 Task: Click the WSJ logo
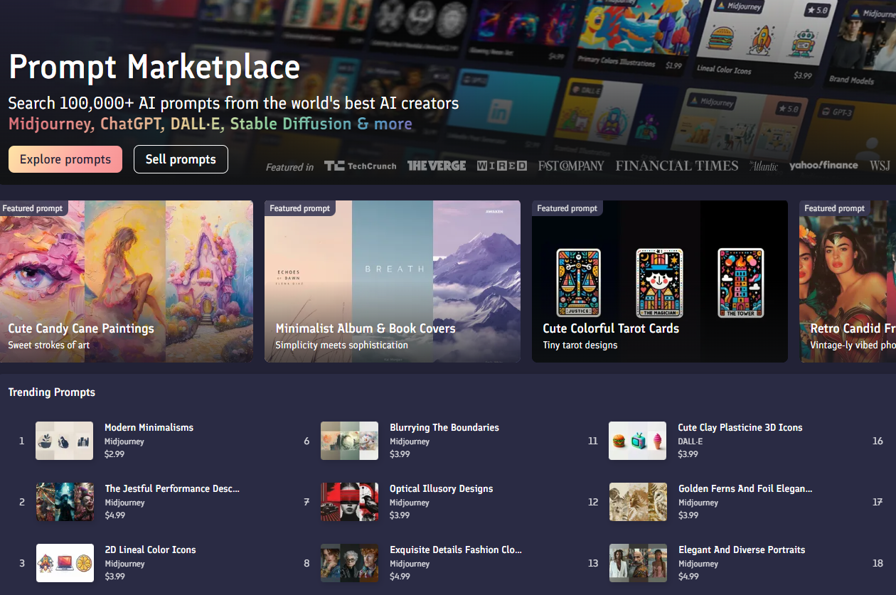click(x=880, y=166)
